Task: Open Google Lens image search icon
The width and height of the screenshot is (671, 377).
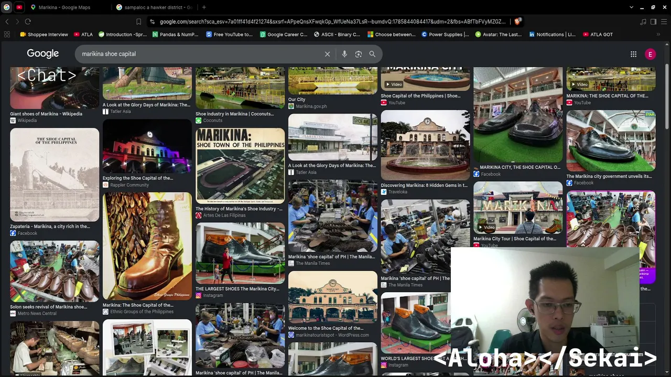Action: [359, 54]
